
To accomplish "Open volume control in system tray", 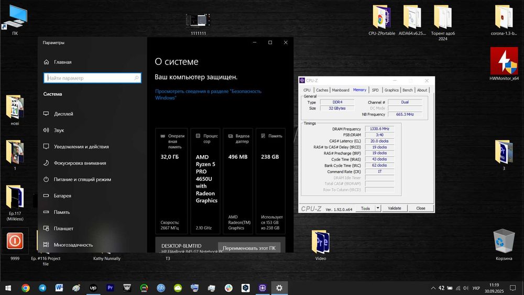I will click(466, 288).
